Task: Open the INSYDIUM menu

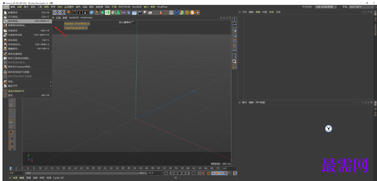Action: pyautogui.click(x=124, y=6)
